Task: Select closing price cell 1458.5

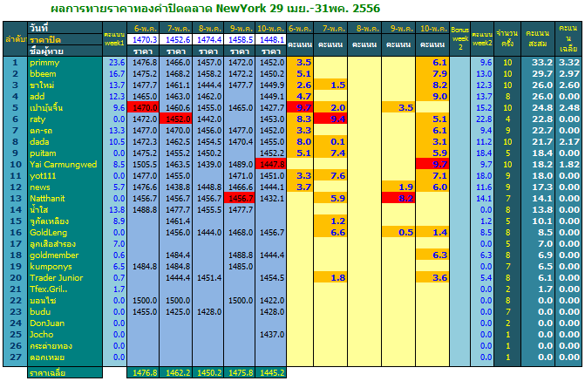Action: pyautogui.click(x=240, y=39)
